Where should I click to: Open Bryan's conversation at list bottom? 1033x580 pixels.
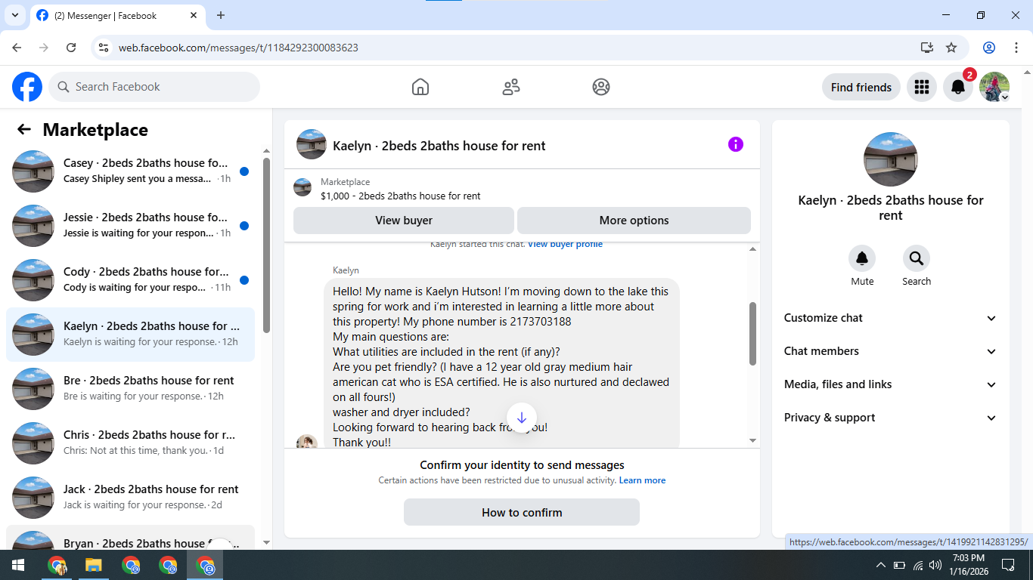[x=130, y=538]
